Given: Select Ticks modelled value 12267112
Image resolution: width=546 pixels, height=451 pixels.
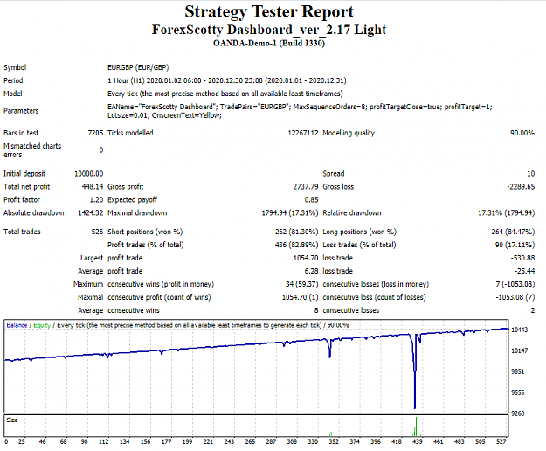Looking at the screenshot, I should pyautogui.click(x=303, y=133).
